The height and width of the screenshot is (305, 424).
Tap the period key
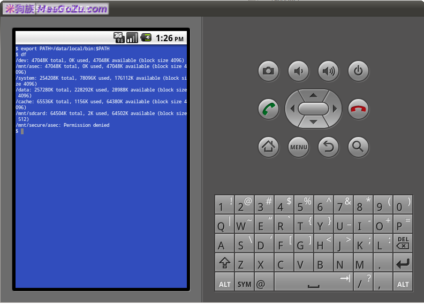383,262
